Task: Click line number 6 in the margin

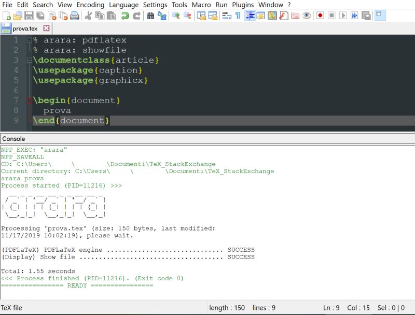Action: pyautogui.click(x=16, y=90)
